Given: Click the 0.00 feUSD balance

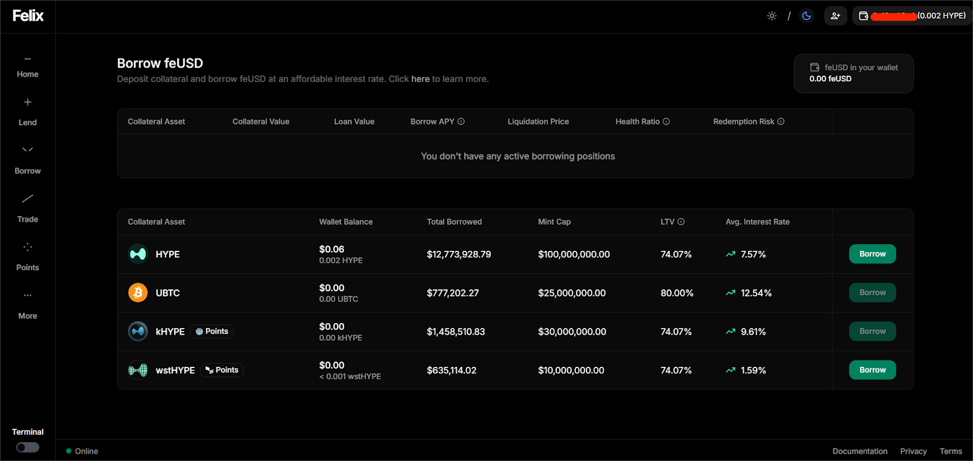Looking at the screenshot, I should coord(830,79).
